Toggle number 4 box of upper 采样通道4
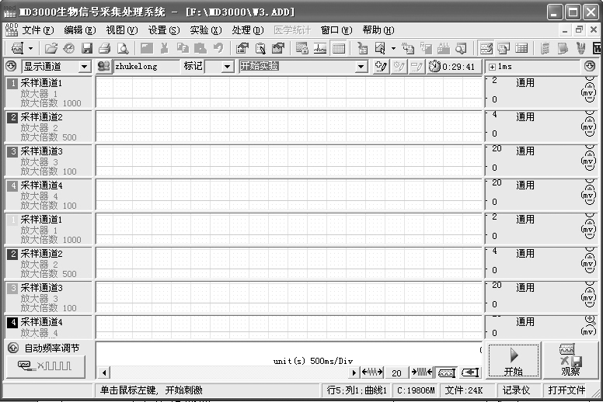603x402 pixels. 12,185
